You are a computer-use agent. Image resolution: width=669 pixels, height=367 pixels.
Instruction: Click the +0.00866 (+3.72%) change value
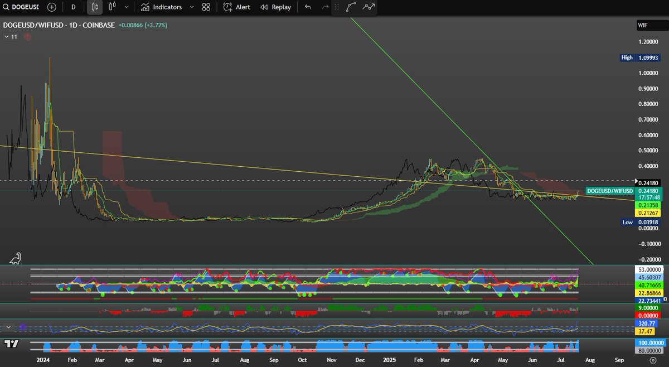[x=143, y=25]
